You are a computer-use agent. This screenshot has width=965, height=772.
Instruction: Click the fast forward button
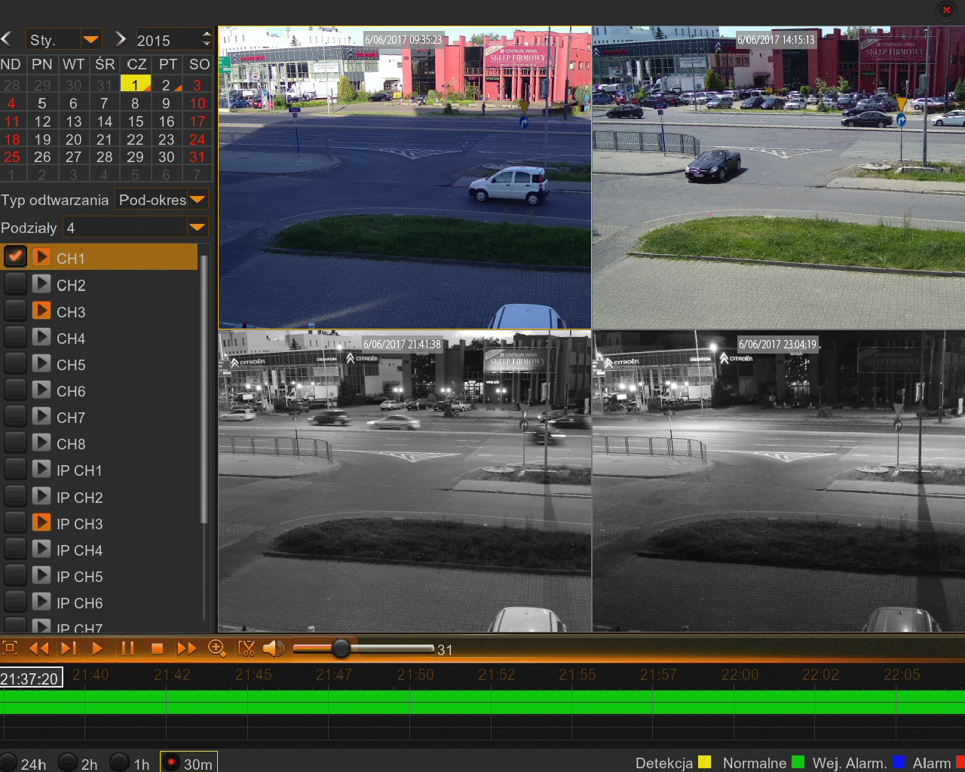[186, 648]
